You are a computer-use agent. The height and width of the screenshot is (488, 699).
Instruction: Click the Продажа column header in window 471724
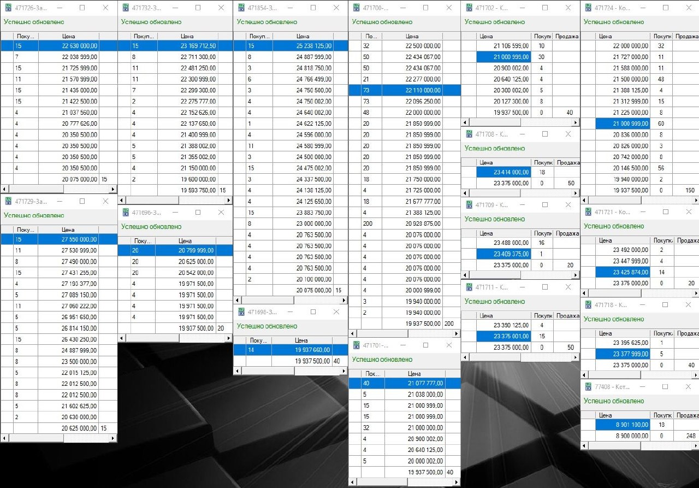click(686, 36)
